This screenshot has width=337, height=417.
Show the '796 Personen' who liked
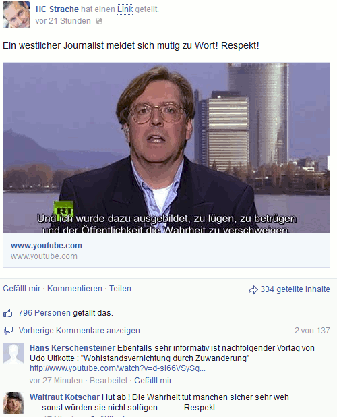[44, 313]
